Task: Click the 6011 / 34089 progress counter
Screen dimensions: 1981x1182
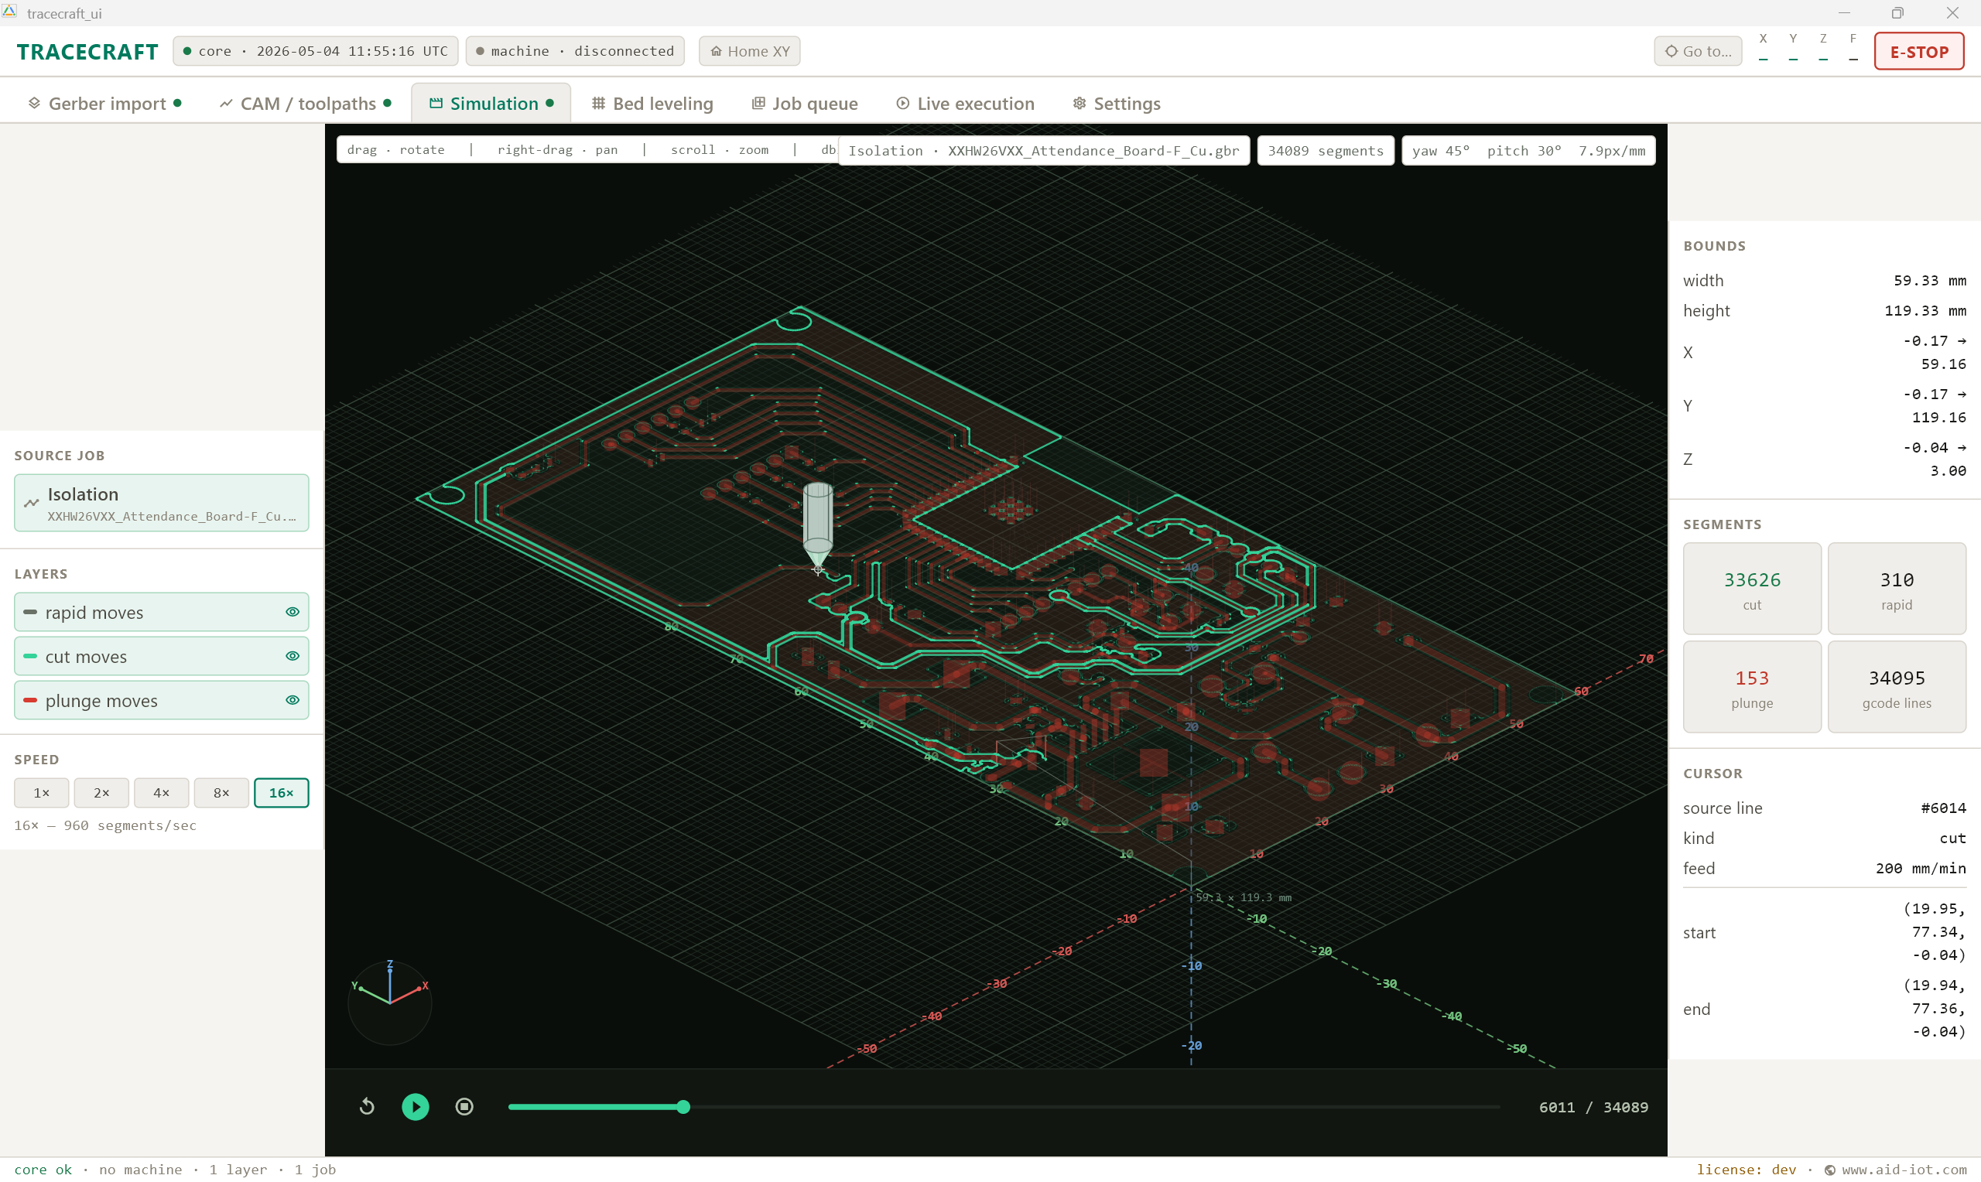Action: 1593,1106
